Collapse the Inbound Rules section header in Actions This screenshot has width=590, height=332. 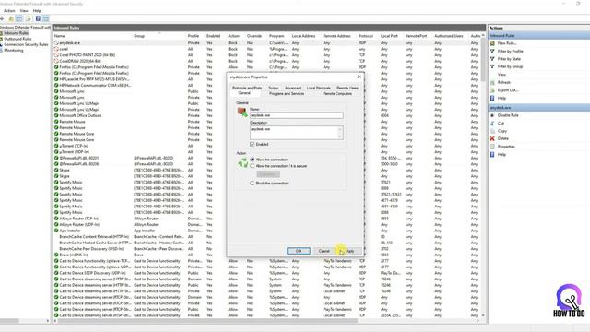(538, 36)
